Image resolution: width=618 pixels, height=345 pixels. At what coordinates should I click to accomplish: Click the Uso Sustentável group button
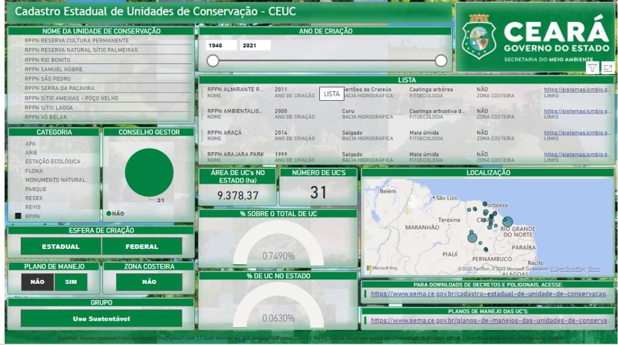tap(101, 318)
